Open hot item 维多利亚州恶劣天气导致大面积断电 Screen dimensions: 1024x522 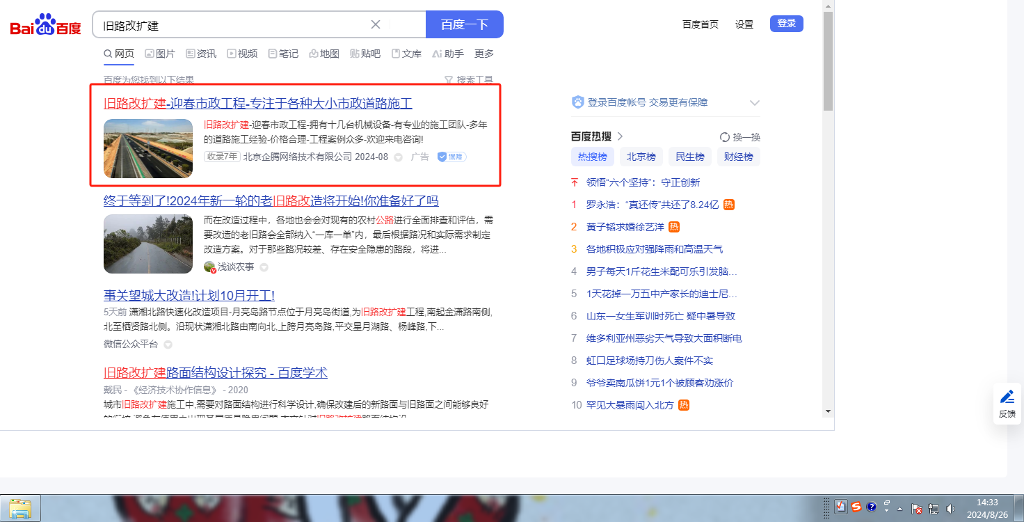(664, 338)
